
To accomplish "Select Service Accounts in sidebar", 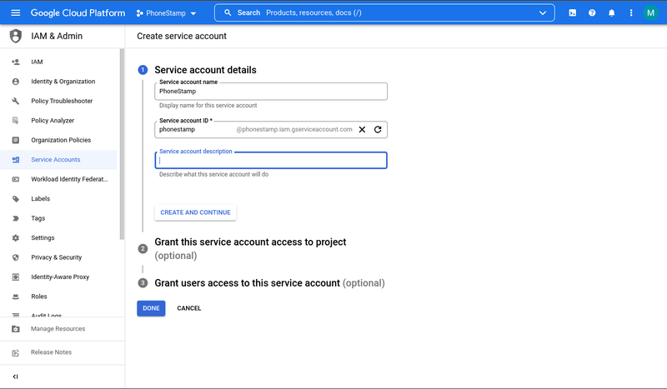I will 58,160.
